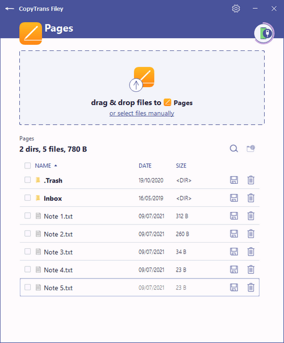The width and height of the screenshot is (284, 343).
Task: Click the 312 B size value
Action: (182, 216)
